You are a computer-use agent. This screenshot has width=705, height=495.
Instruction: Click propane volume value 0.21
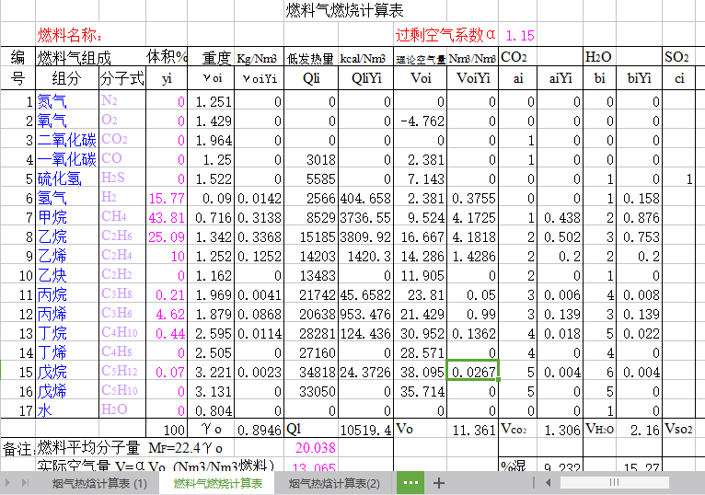[x=167, y=294]
